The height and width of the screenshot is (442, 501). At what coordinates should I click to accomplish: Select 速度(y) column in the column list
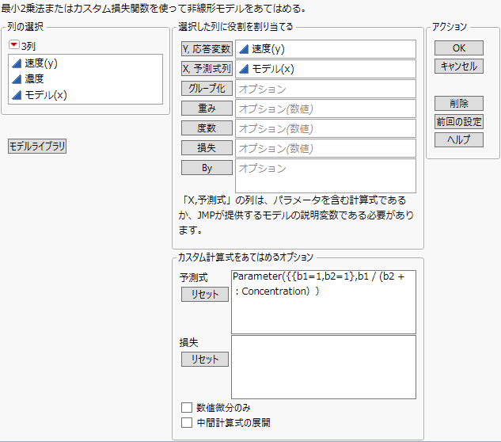tap(38, 63)
